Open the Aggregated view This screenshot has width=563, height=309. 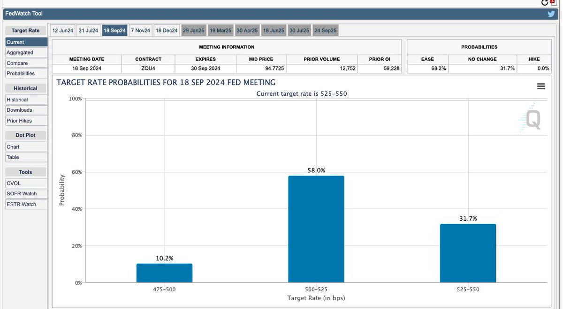coord(26,53)
